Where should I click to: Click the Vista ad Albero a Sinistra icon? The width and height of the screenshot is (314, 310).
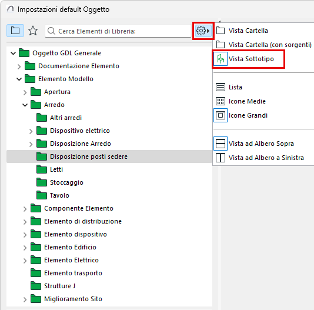click(x=221, y=158)
